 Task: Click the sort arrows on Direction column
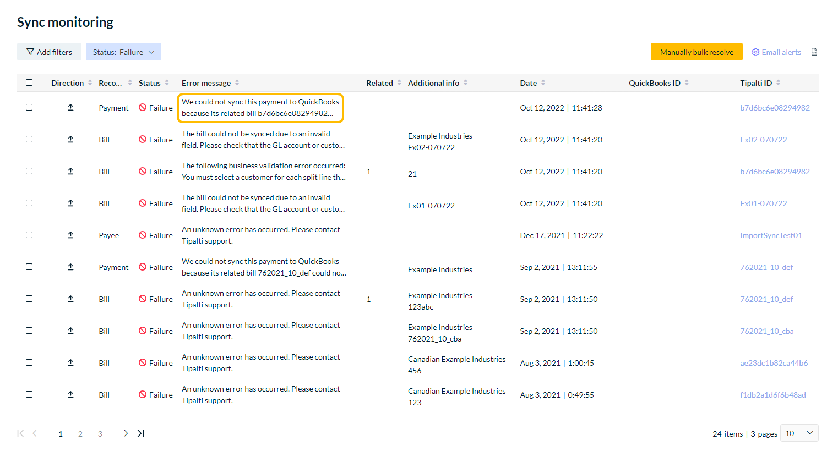point(90,83)
